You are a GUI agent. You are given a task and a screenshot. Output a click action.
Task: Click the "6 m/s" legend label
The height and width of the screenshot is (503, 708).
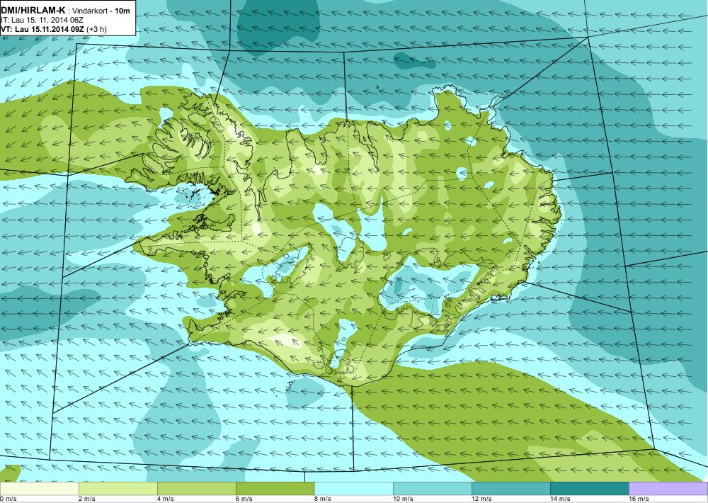(x=244, y=499)
